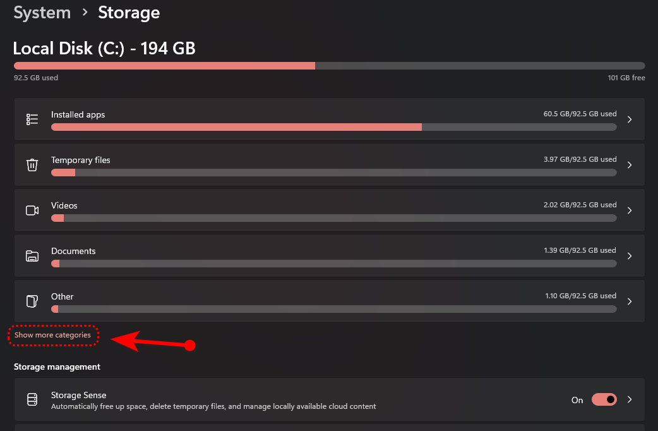Go back to System in breadcrumb
The image size is (658, 431).
41,13
